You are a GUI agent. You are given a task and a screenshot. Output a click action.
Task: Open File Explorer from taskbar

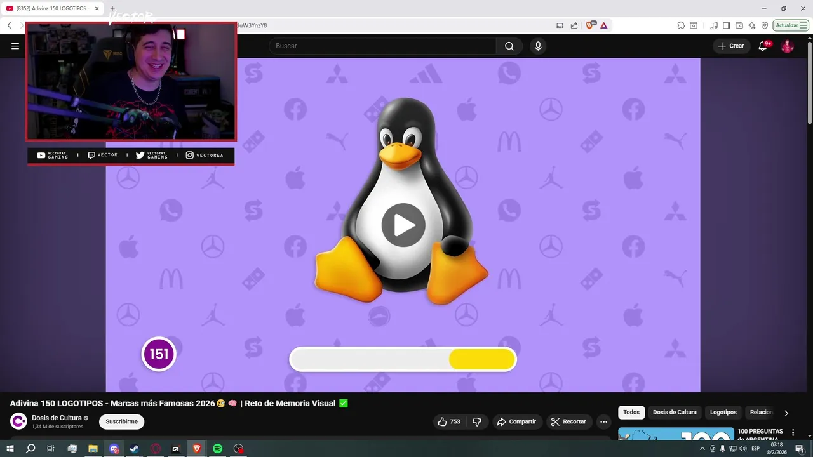pos(93,449)
